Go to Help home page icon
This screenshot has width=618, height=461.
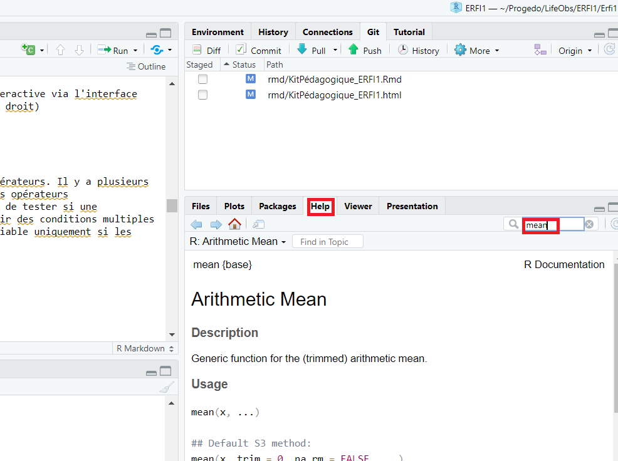point(234,224)
